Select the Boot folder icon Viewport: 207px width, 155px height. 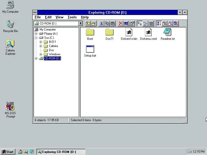(90, 34)
